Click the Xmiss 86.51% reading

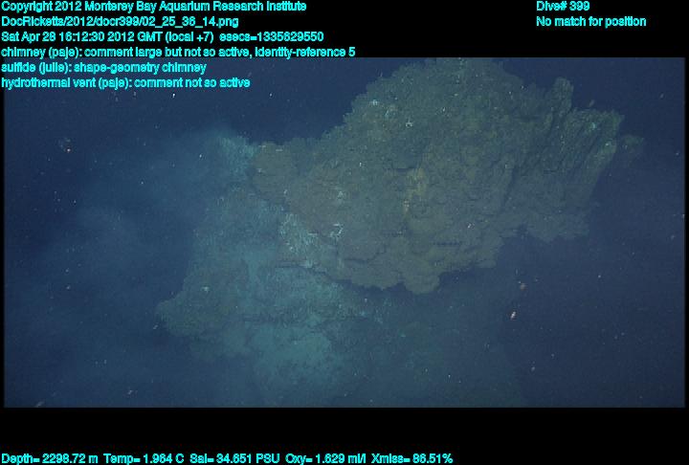(x=412, y=458)
